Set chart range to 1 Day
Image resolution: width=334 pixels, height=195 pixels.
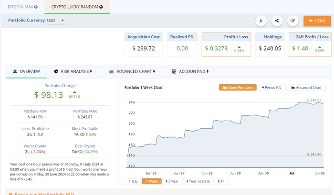point(133,181)
